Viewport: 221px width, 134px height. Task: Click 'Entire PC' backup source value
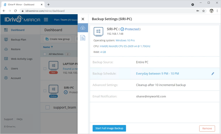point(142,62)
